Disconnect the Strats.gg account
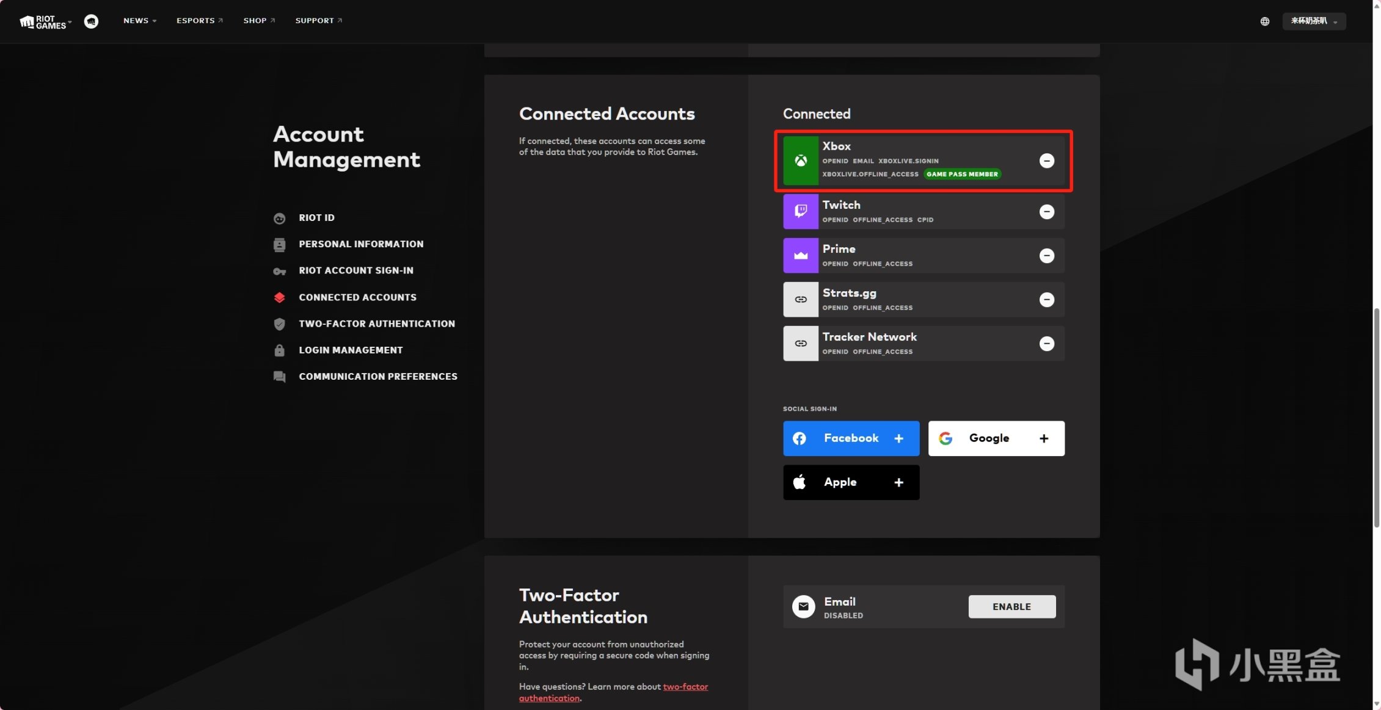1381x710 pixels. (x=1047, y=300)
